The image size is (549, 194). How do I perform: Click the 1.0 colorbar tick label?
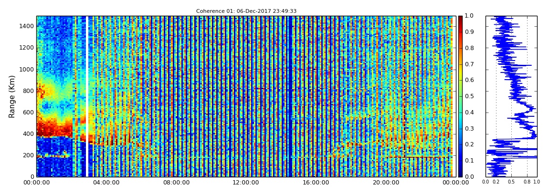pos(469,16)
